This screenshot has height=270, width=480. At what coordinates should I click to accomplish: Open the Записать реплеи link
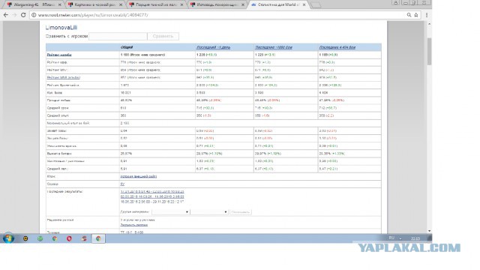[x=134, y=225]
